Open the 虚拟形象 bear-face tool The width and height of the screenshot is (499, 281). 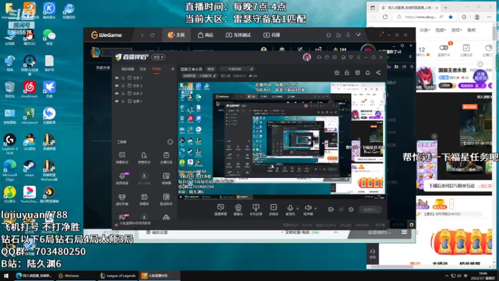click(x=122, y=199)
